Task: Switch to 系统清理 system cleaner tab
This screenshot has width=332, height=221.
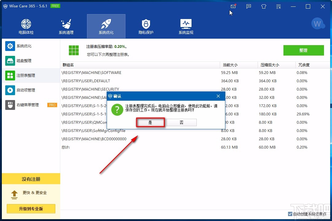Action: [x=66, y=26]
